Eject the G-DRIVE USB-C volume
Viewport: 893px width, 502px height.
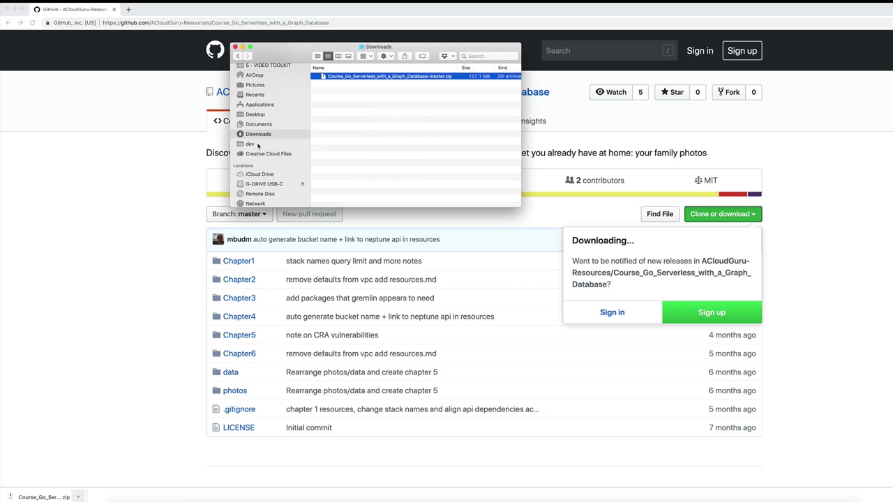(302, 184)
